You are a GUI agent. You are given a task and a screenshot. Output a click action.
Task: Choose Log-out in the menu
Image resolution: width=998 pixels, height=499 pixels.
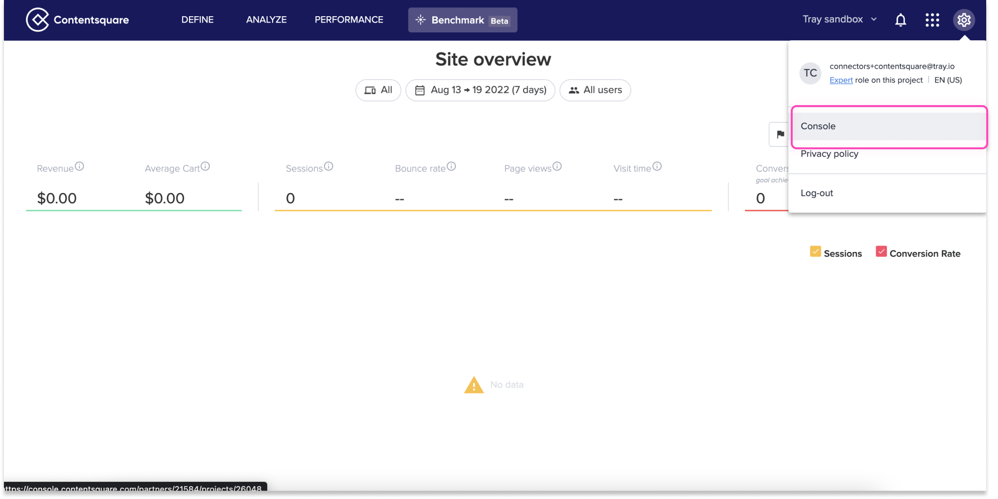[817, 193]
